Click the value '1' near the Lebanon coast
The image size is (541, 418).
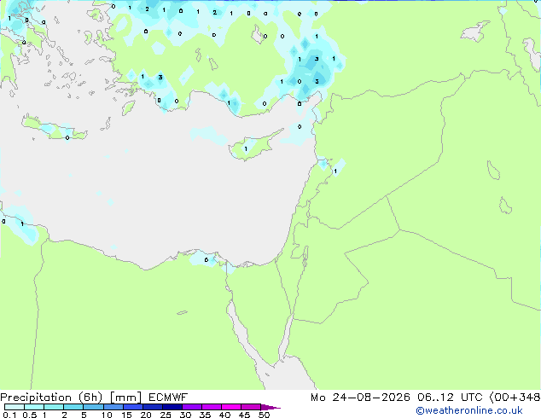335,171
